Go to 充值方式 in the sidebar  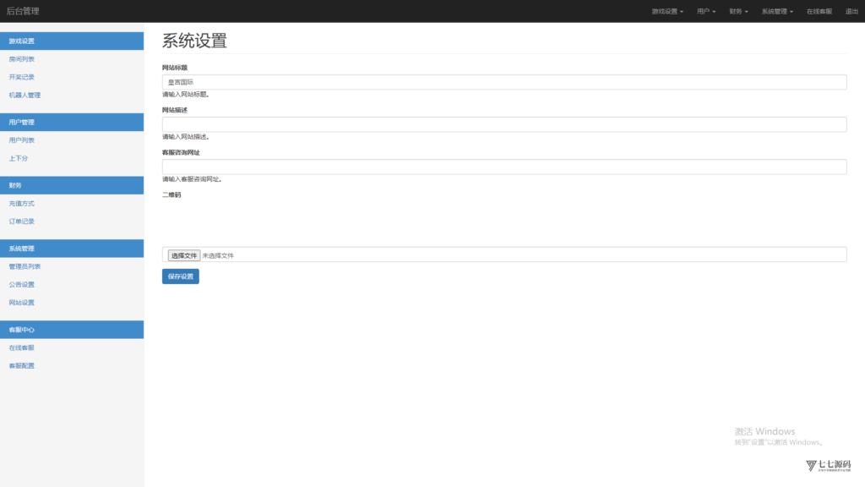(22, 204)
